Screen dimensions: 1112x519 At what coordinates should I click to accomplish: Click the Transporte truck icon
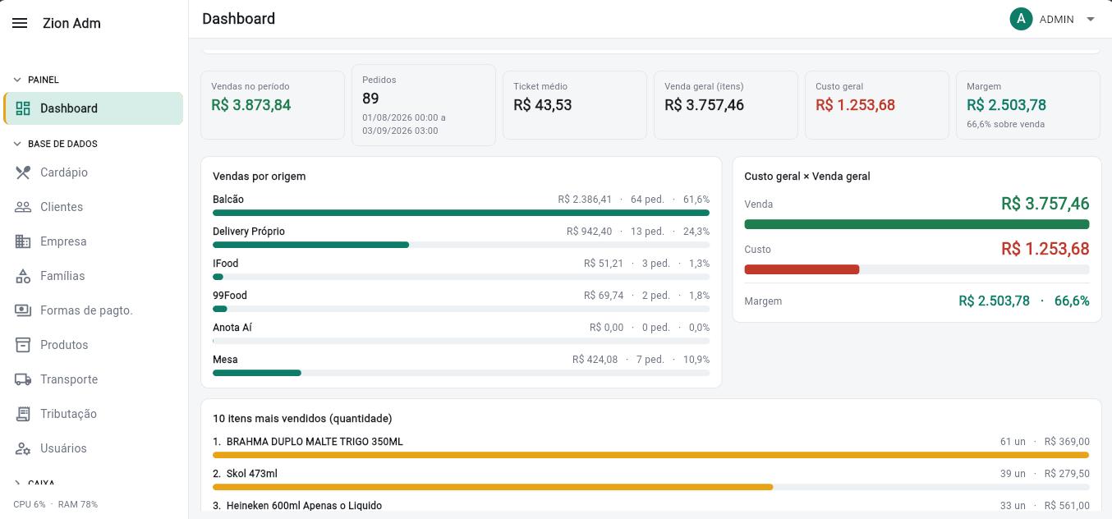[23, 379]
